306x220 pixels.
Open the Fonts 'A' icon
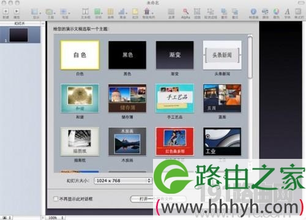[287, 12]
